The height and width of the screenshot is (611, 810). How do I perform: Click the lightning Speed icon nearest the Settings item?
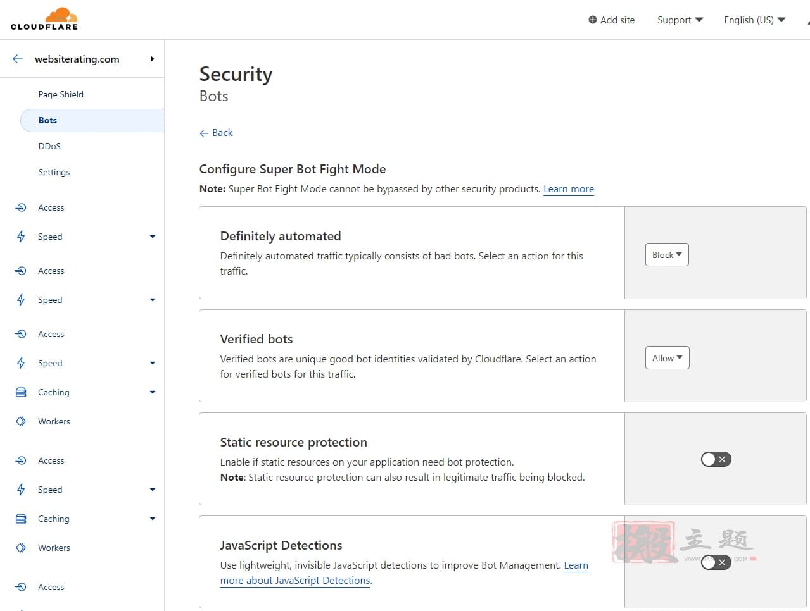(21, 237)
